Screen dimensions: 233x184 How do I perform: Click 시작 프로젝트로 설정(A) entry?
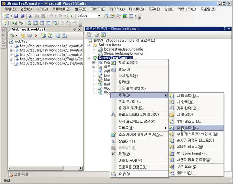coord(139,122)
